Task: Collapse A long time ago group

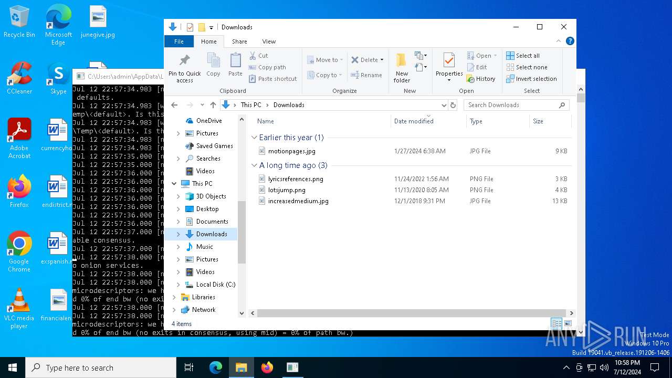Action: pyautogui.click(x=254, y=165)
